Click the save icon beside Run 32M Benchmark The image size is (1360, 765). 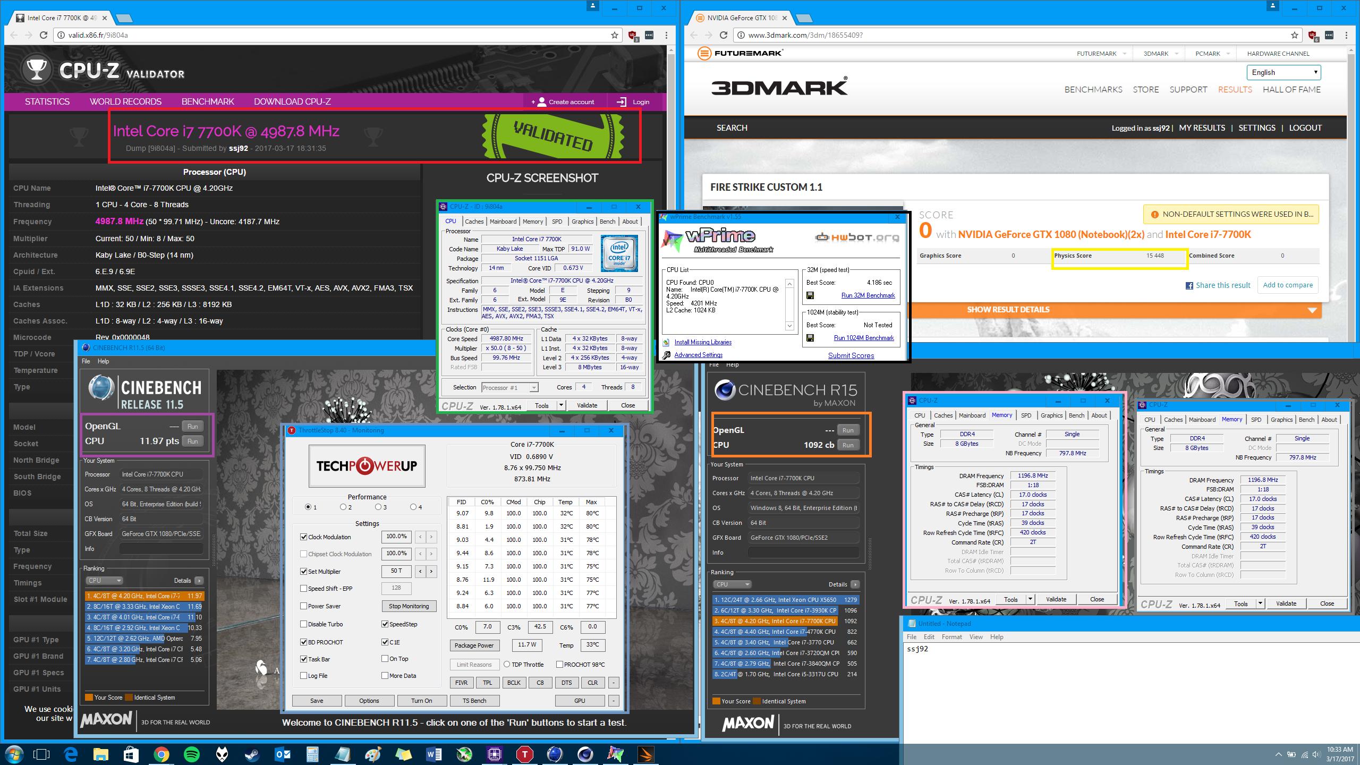coord(810,295)
